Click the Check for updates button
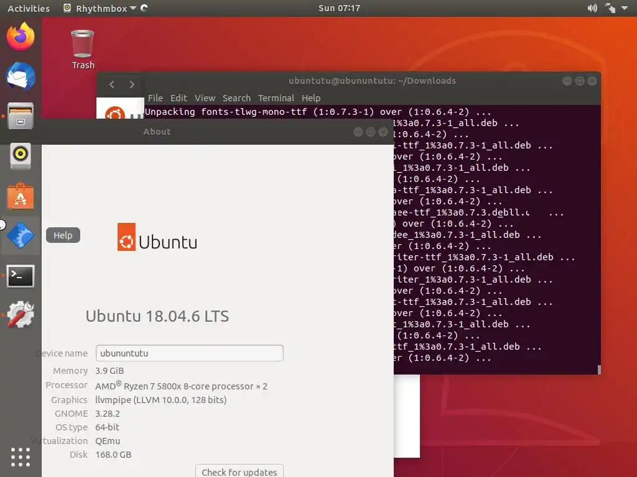This screenshot has width=637, height=477. pos(239,471)
